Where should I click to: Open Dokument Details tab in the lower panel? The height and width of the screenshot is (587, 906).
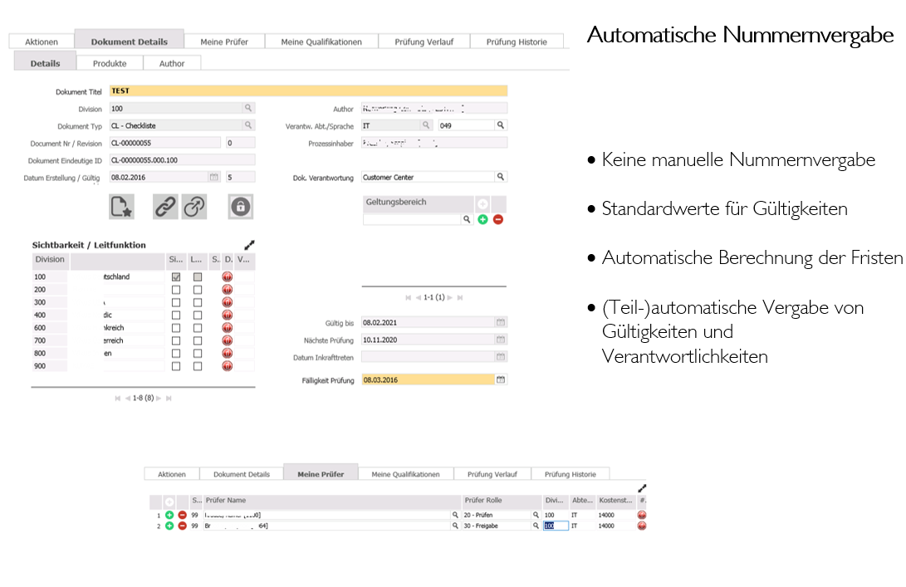pos(242,474)
